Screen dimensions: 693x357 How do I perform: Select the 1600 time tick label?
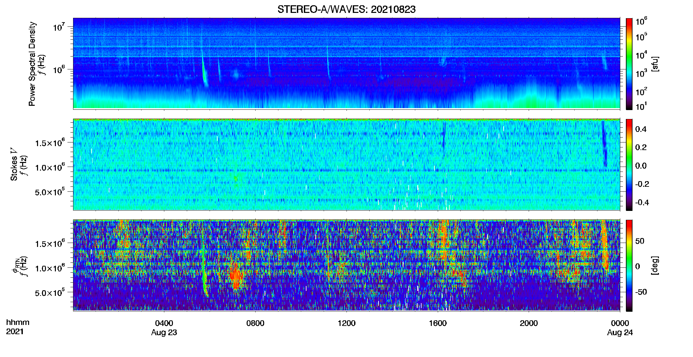438,323
